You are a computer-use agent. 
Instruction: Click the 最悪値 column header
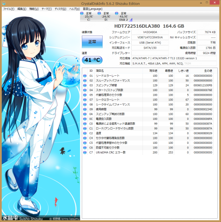166,71
